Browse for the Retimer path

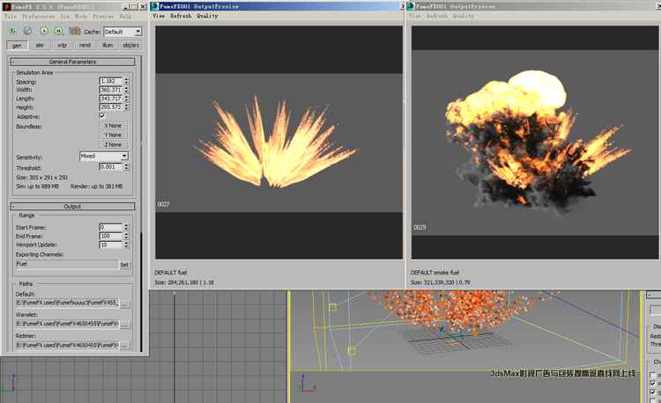pyautogui.click(x=125, y=346)
